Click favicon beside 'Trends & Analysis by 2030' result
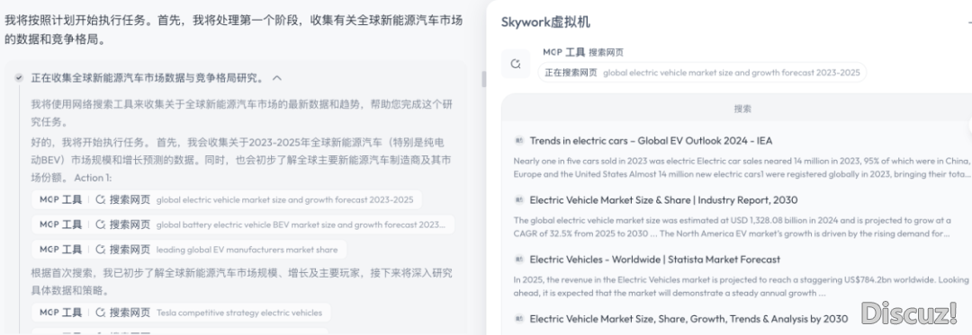972x335 pixels. 519,319
